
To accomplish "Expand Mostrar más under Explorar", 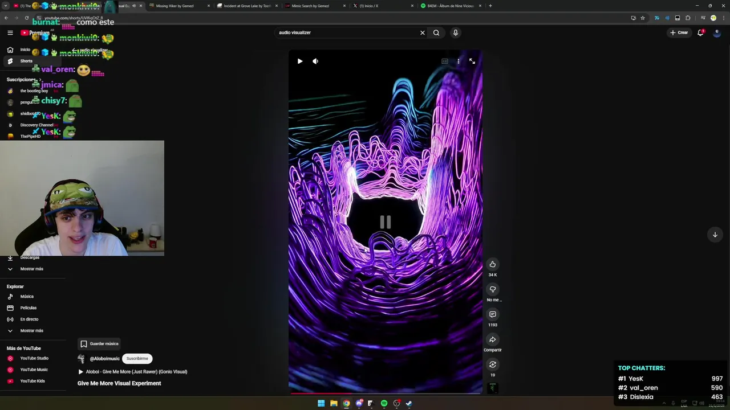I will [x=31, y=330].
